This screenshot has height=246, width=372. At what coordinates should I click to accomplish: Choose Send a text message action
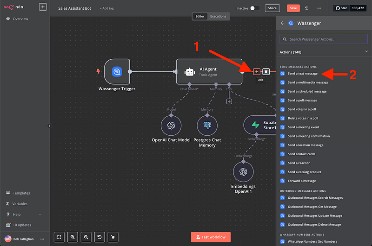click(x=302, y=74)
